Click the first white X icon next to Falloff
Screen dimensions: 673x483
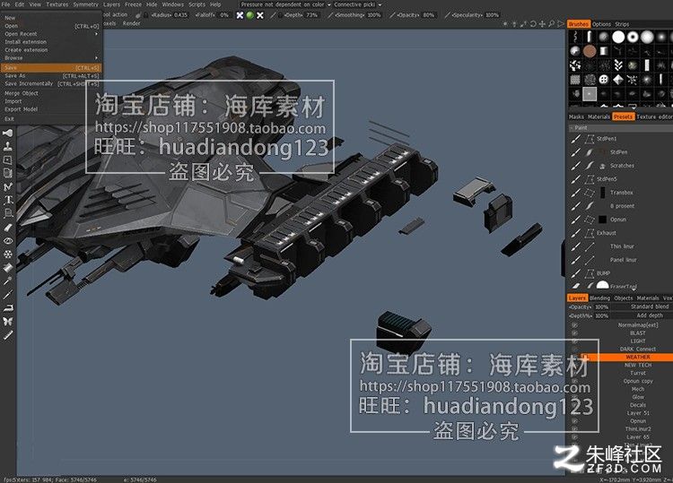click(240, 15)
